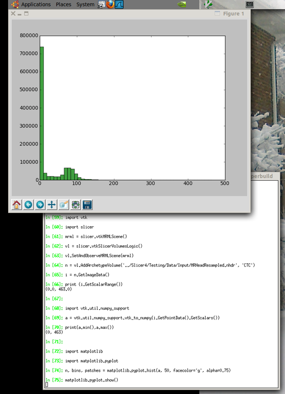Click the NVIDIA tray icon
This screenshot has height=394, width=285.
pos(181,4)
